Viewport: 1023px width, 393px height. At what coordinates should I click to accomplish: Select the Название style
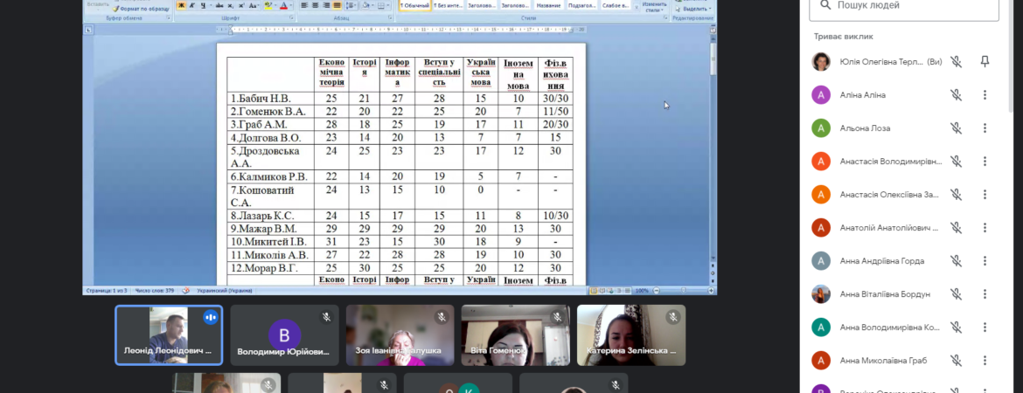point(549,6)
